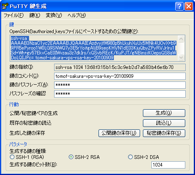This screenshot has width=195, height=175.
Task: Click the 読込(L) load button
Action: tap(164, 123)
